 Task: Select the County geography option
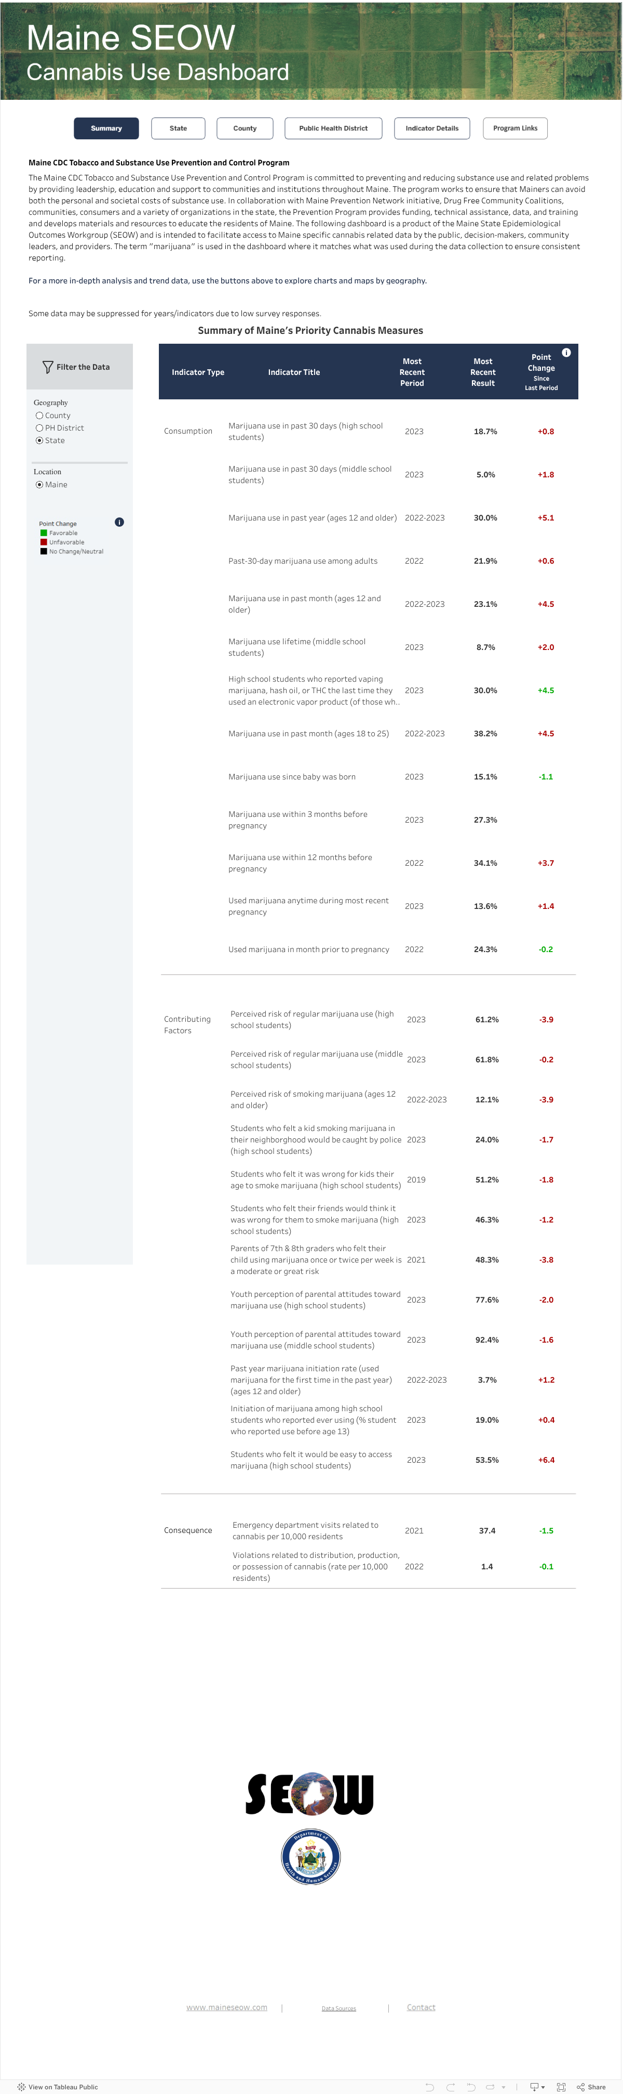pyautogui.click(x=40, y=415)
